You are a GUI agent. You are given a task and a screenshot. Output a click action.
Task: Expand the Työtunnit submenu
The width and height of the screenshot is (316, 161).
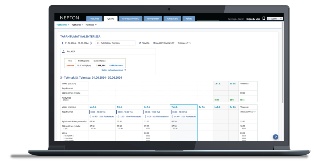click(x=63, y=25)
